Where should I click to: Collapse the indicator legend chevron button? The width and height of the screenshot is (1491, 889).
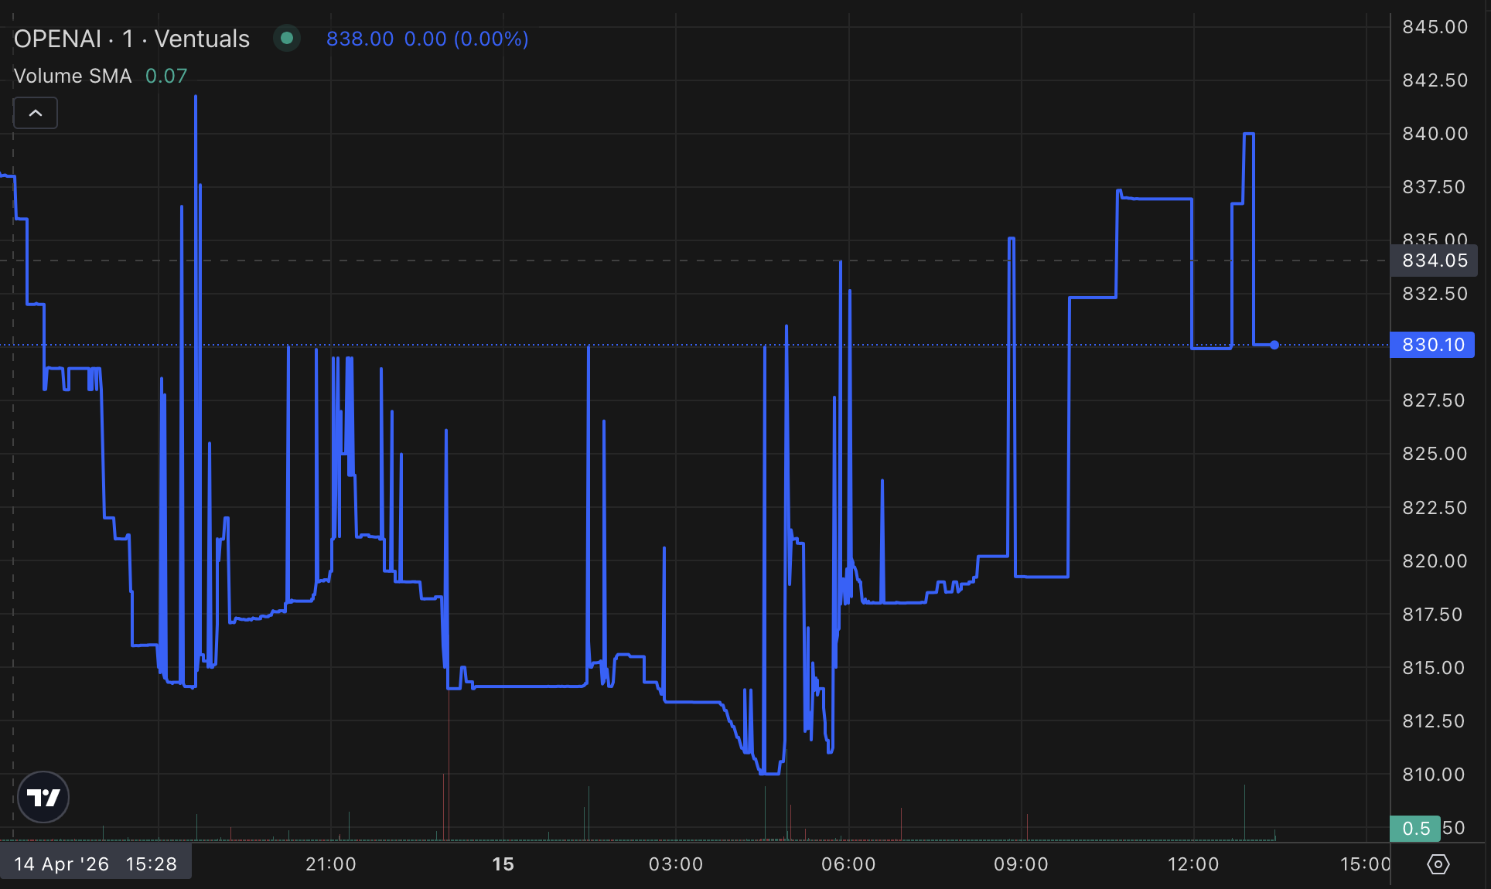click(x=36, y=113)
